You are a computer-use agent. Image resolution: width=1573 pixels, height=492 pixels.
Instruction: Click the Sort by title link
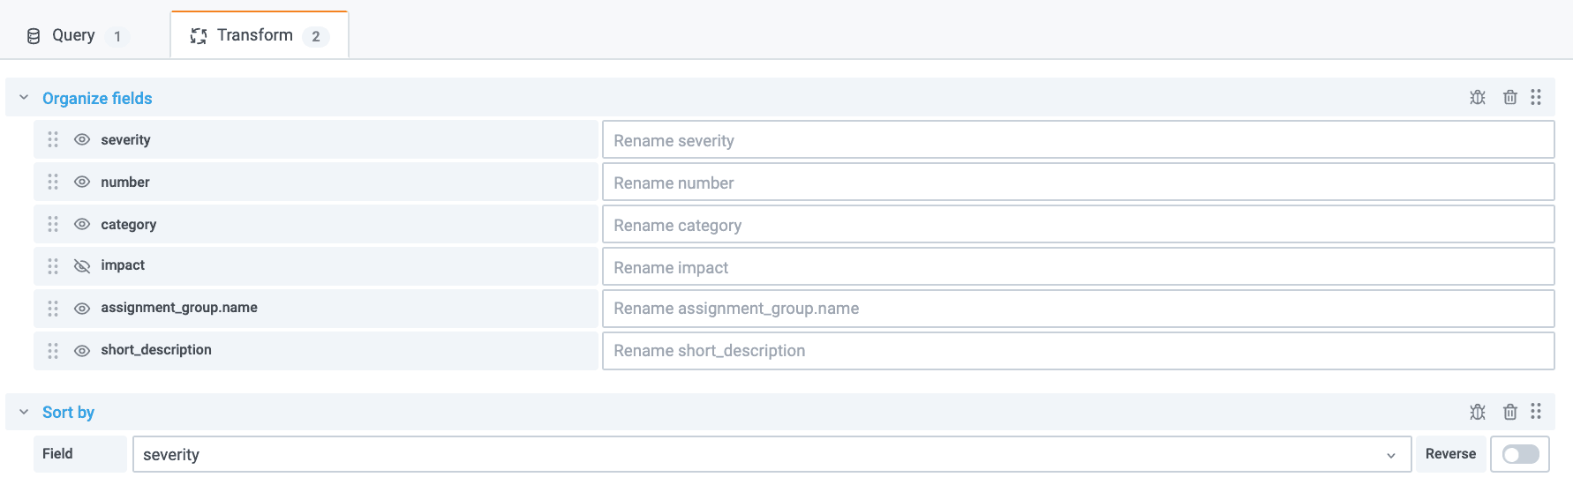[x=68, y=413]
